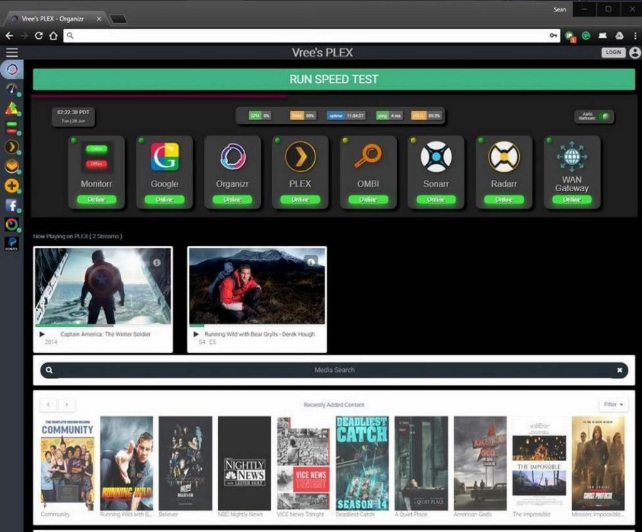Open Running Wild with Bear Grylls thumbnail
The image size is (642, 532).
pos(257,286)
